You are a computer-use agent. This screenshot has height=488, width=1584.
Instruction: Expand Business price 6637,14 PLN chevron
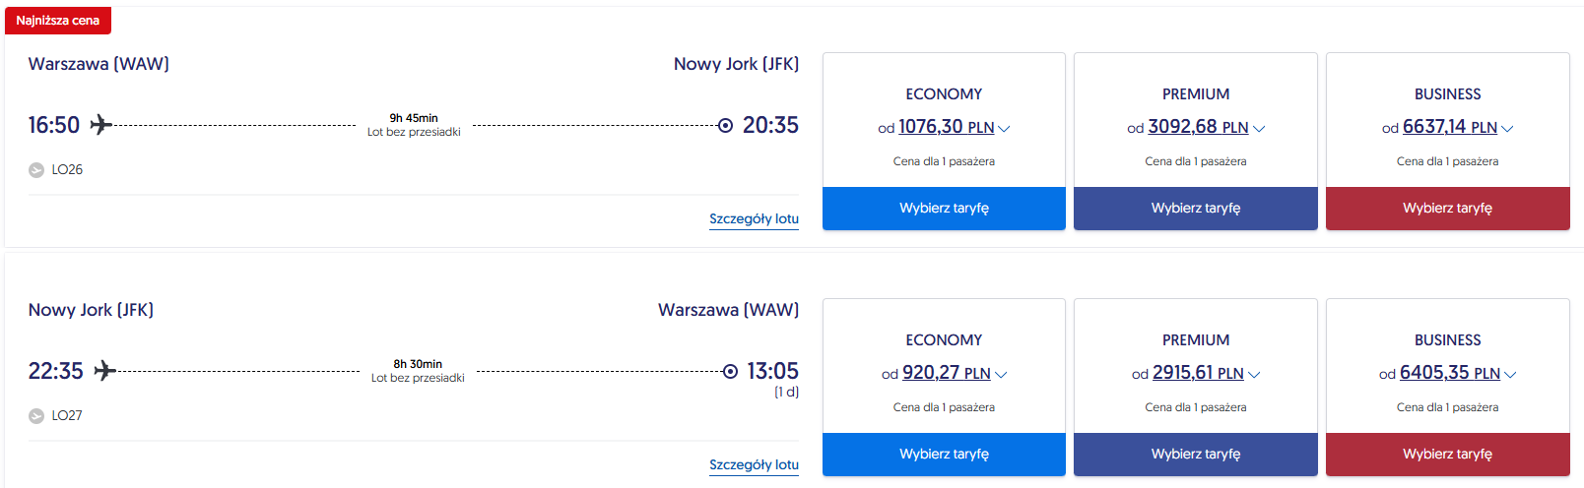1507,128
